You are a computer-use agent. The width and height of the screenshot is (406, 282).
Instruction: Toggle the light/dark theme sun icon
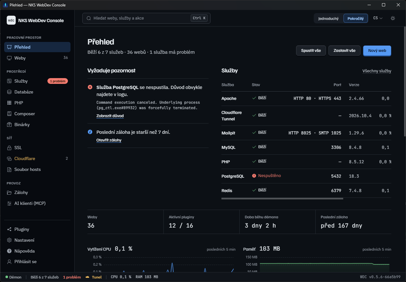pyautogui.click(x=393, y=18)
